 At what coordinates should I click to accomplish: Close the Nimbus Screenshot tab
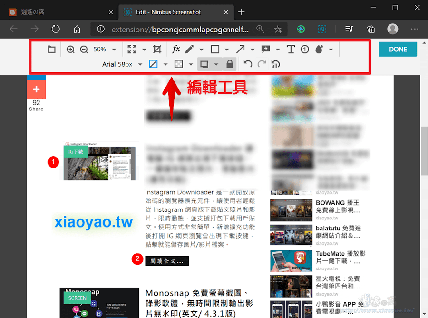tap(226, 12)
